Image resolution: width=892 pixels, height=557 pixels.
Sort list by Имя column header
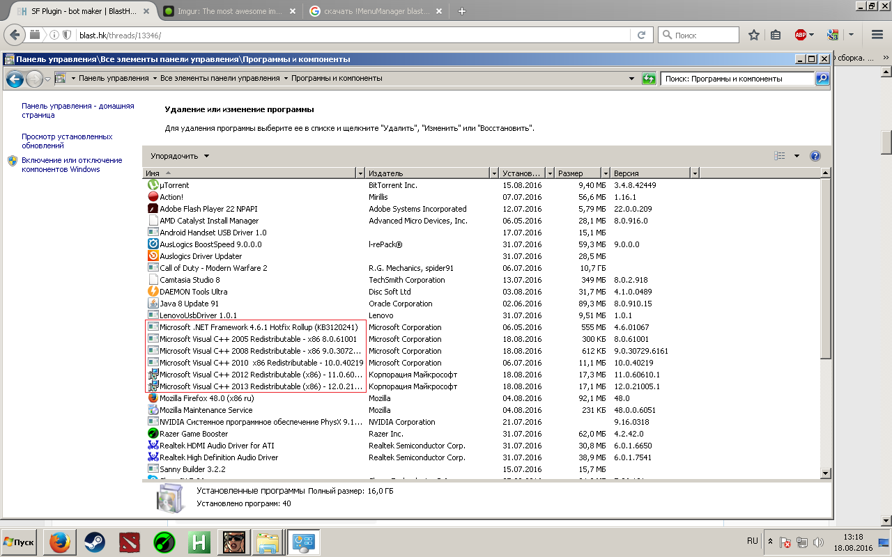[249, 173]
